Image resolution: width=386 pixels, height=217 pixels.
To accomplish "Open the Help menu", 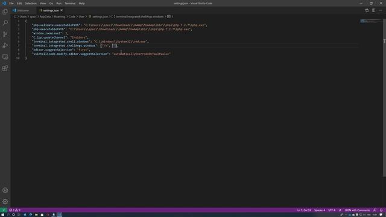I will 82,4.
